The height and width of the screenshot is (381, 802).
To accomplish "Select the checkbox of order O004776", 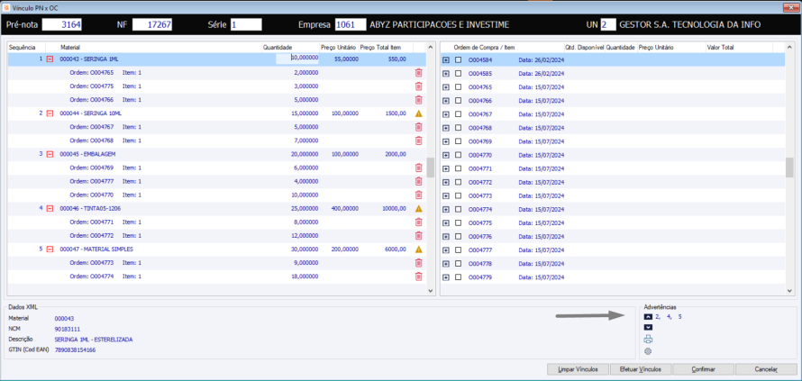I will [459, 236].
